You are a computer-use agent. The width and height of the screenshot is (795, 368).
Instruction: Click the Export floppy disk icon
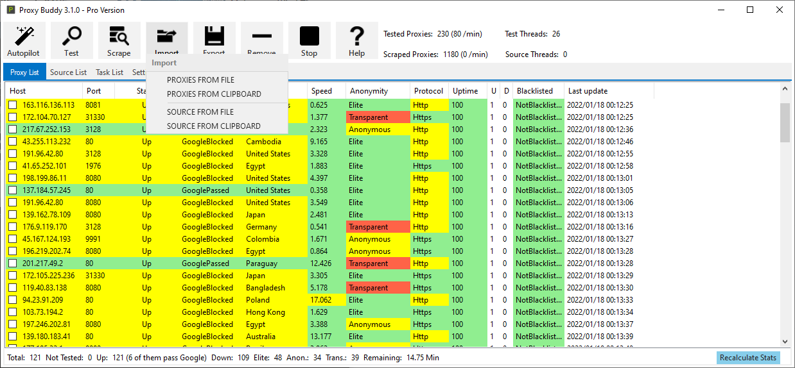[214, 36]
